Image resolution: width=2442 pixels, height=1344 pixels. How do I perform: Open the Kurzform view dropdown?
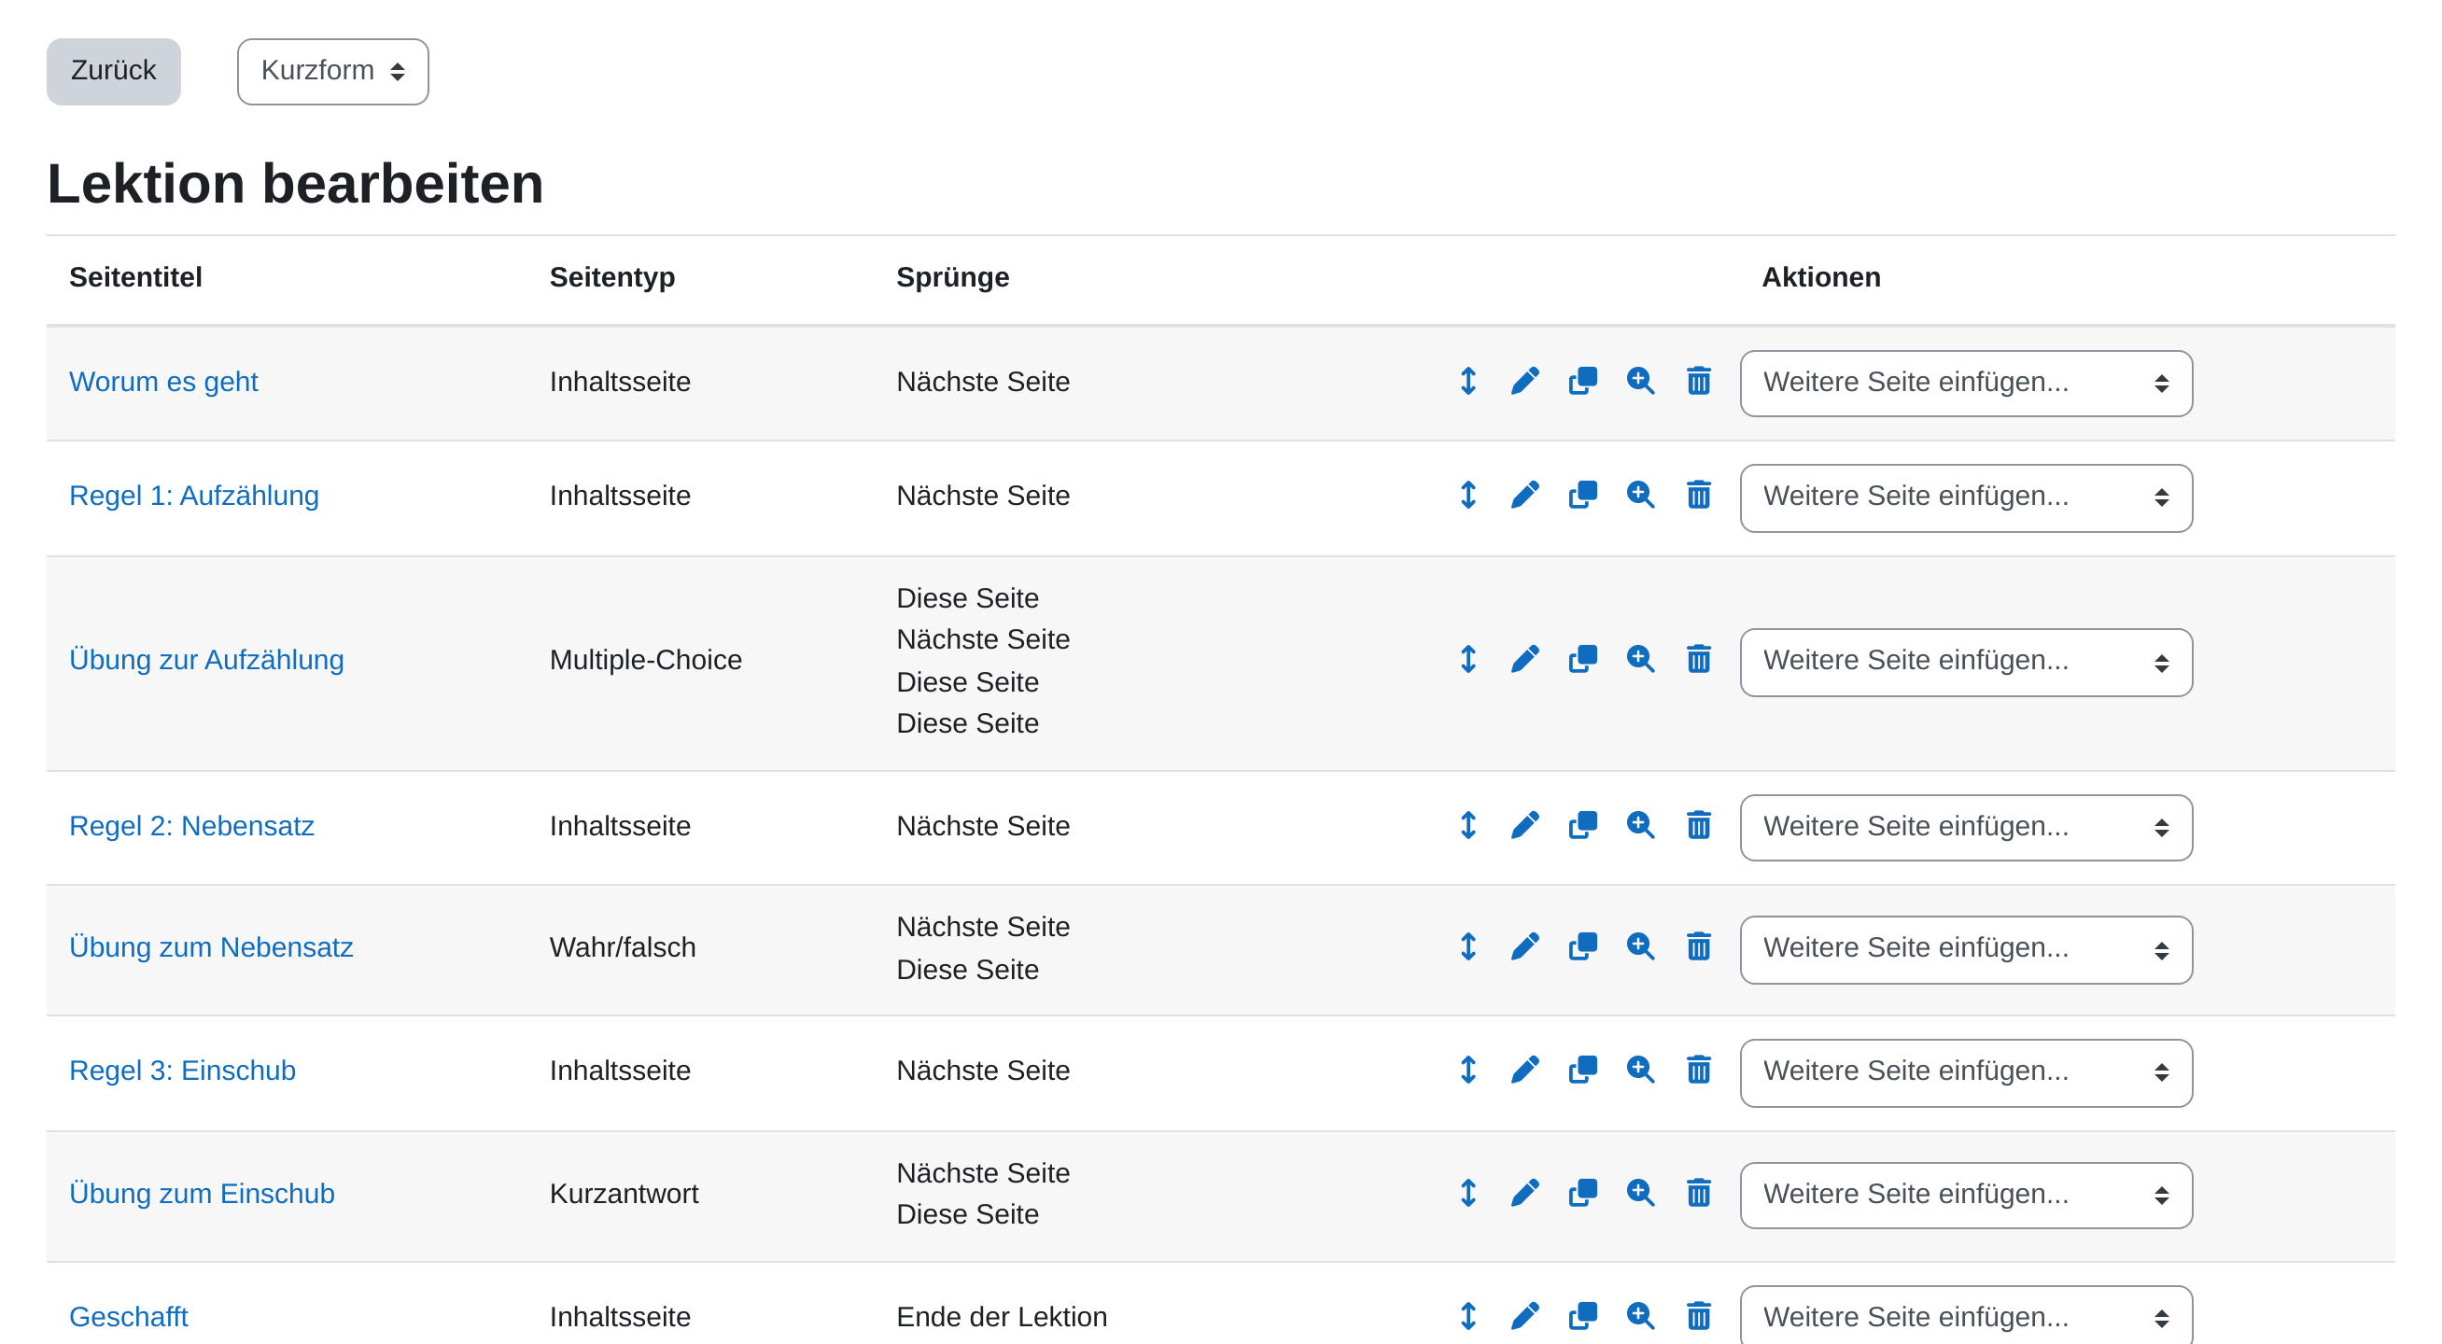tap(332, 71)
